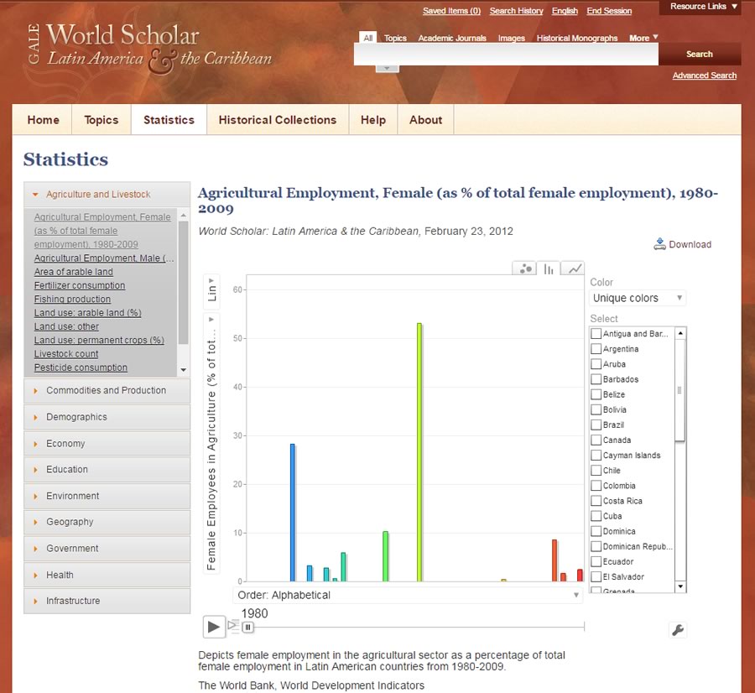Open Advanced Search link
755x693 pixels.
(x=704, y=76)
